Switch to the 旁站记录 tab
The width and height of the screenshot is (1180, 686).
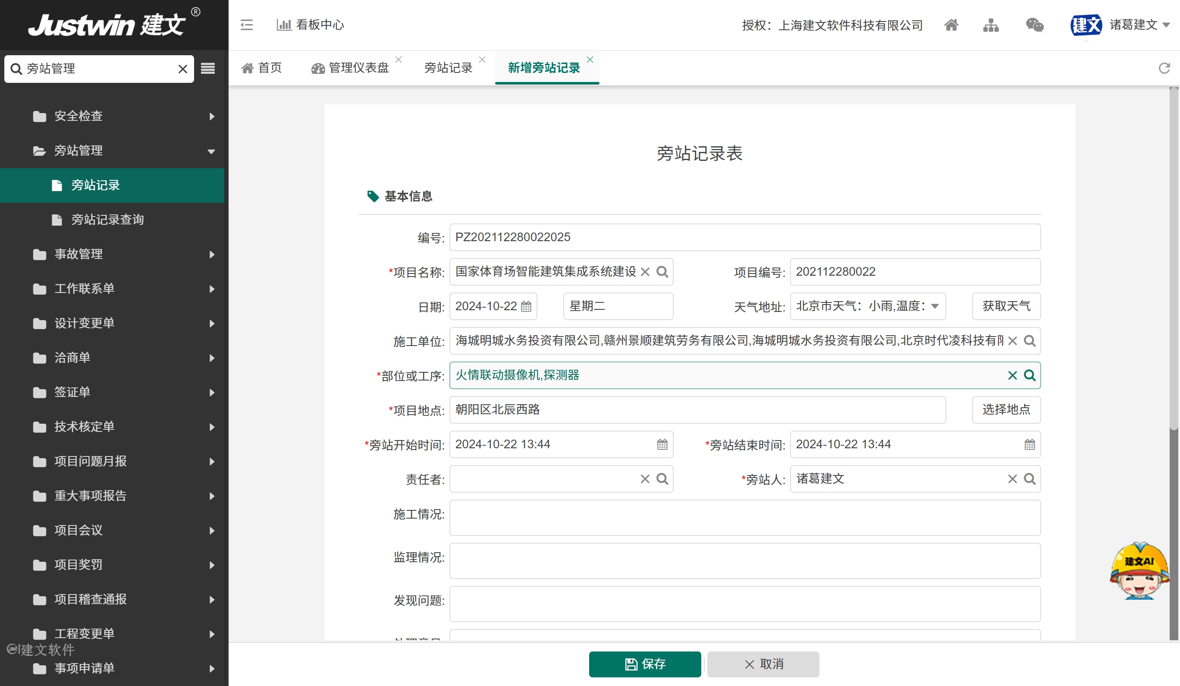[x=448, y=68]
